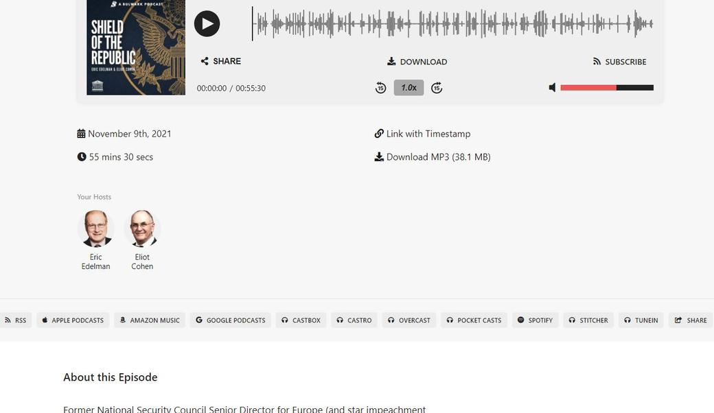This screenshot has width=714, height=413.
Task: Listen on Spotify
Action: pos(535,320)
